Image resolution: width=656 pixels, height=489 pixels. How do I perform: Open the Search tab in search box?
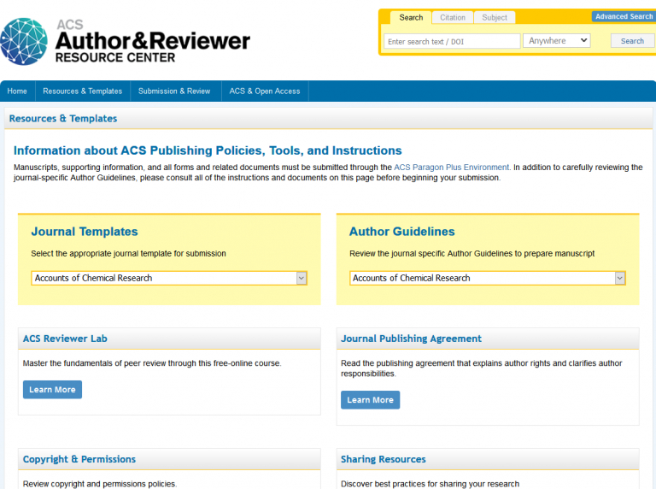point(411,18)
